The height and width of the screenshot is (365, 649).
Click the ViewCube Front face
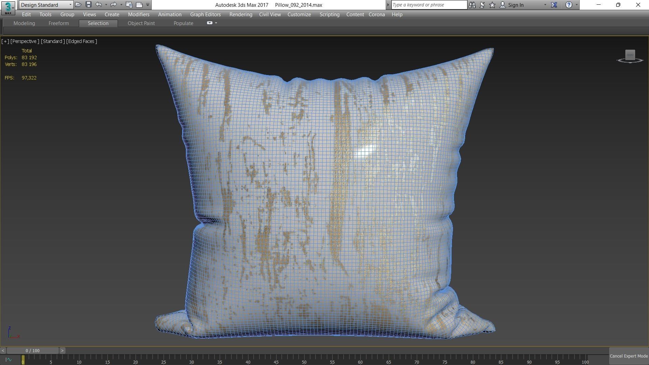coord(630,55)
